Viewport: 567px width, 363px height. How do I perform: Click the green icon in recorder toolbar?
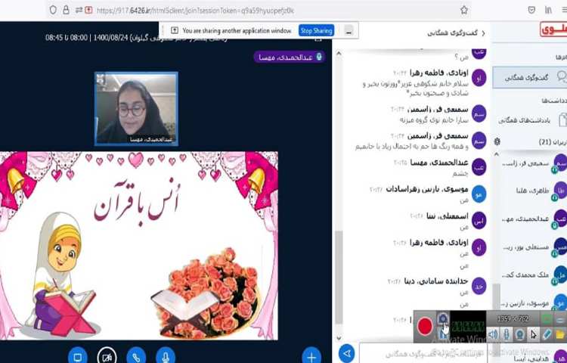pos(547,319)
